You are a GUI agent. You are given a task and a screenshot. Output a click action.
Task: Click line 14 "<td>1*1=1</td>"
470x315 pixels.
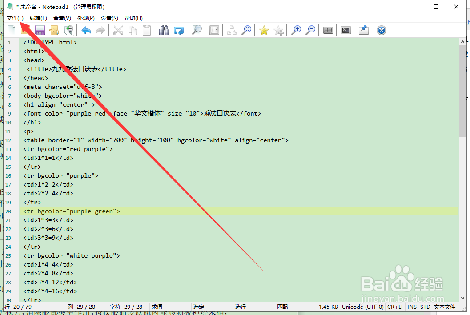click(x=48, y=158)
